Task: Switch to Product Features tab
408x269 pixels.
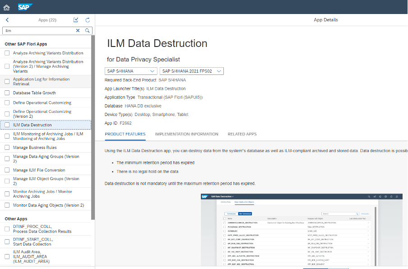Action: pos(125,134)
